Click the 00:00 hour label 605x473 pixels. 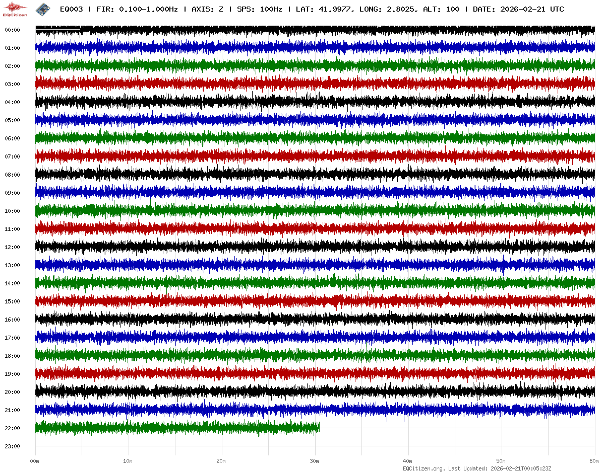coord(12,30)
